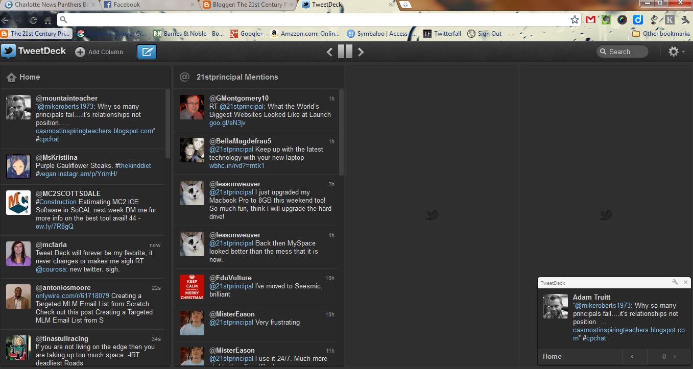Click the Sign Out bookmark
693x369 pixels.
[484, 34]
